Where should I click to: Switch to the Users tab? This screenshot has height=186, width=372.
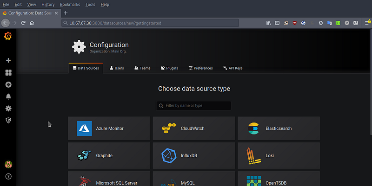tap(117, 68)
